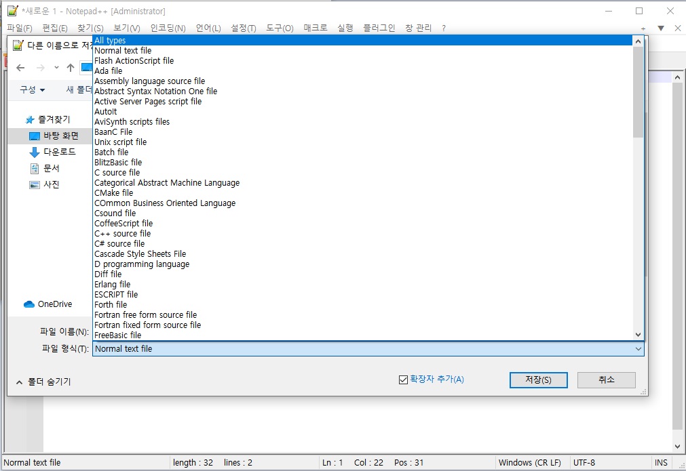The width and height of the screenshot is (686, 471).
Task: Select Ada file type
Action: [x=363, y=70]
